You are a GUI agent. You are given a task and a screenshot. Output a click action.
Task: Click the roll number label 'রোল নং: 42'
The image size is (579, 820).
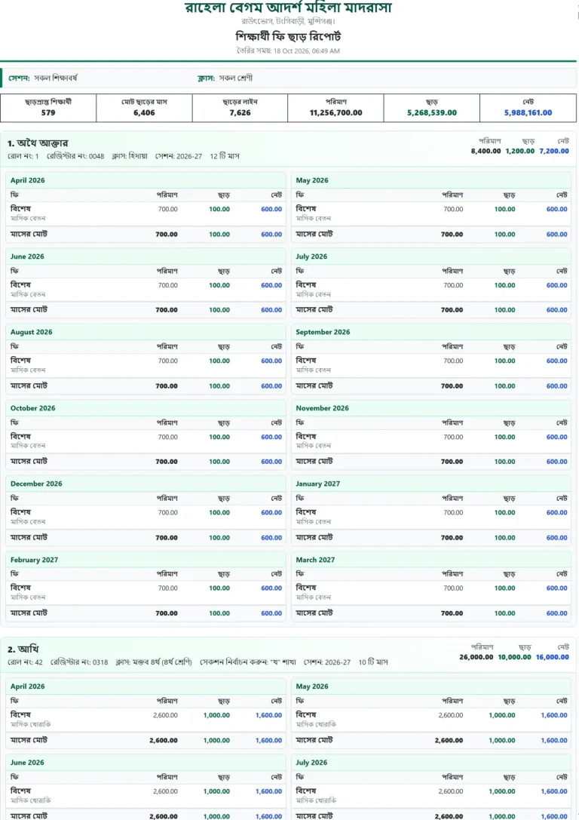25,662
